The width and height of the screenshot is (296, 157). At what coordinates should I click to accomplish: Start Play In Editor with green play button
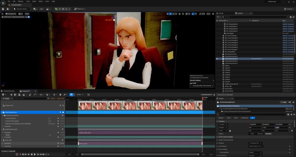[x=56, y=9]
